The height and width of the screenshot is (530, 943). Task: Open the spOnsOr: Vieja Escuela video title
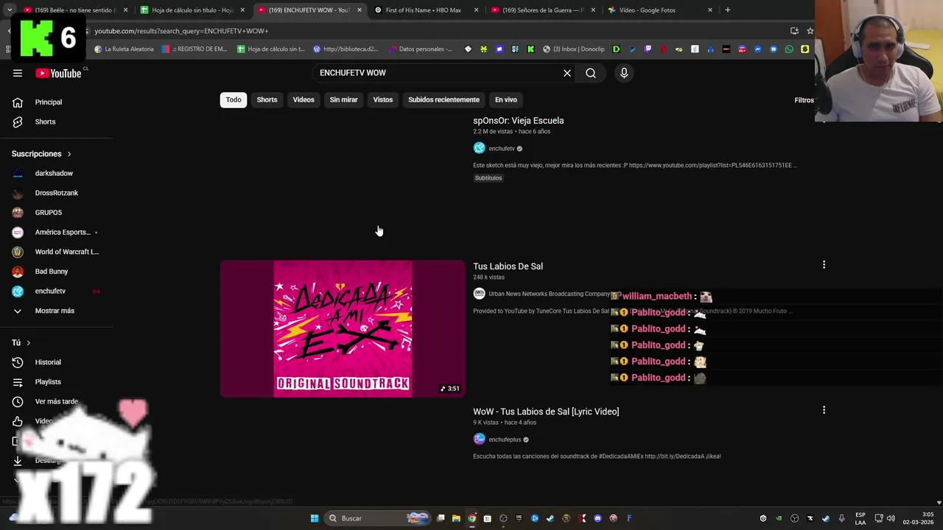pos(518,121)
